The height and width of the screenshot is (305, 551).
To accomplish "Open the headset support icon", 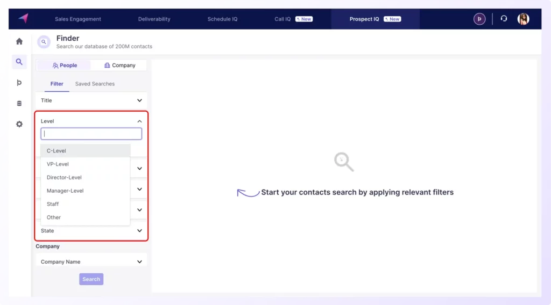I will click(504, 19).
